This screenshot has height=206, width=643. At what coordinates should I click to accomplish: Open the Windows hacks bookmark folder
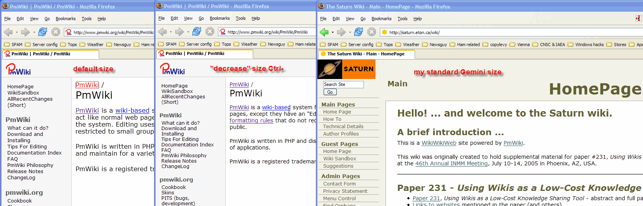(585, 45)
